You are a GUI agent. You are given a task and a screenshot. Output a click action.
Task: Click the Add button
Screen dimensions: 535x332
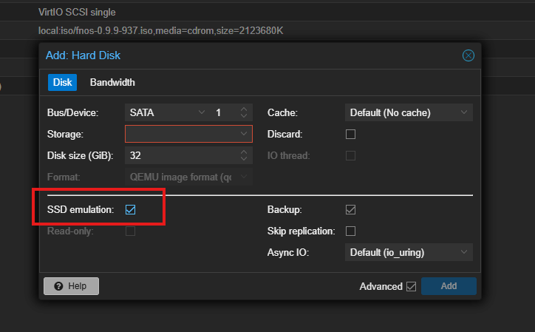click(449, 286)
